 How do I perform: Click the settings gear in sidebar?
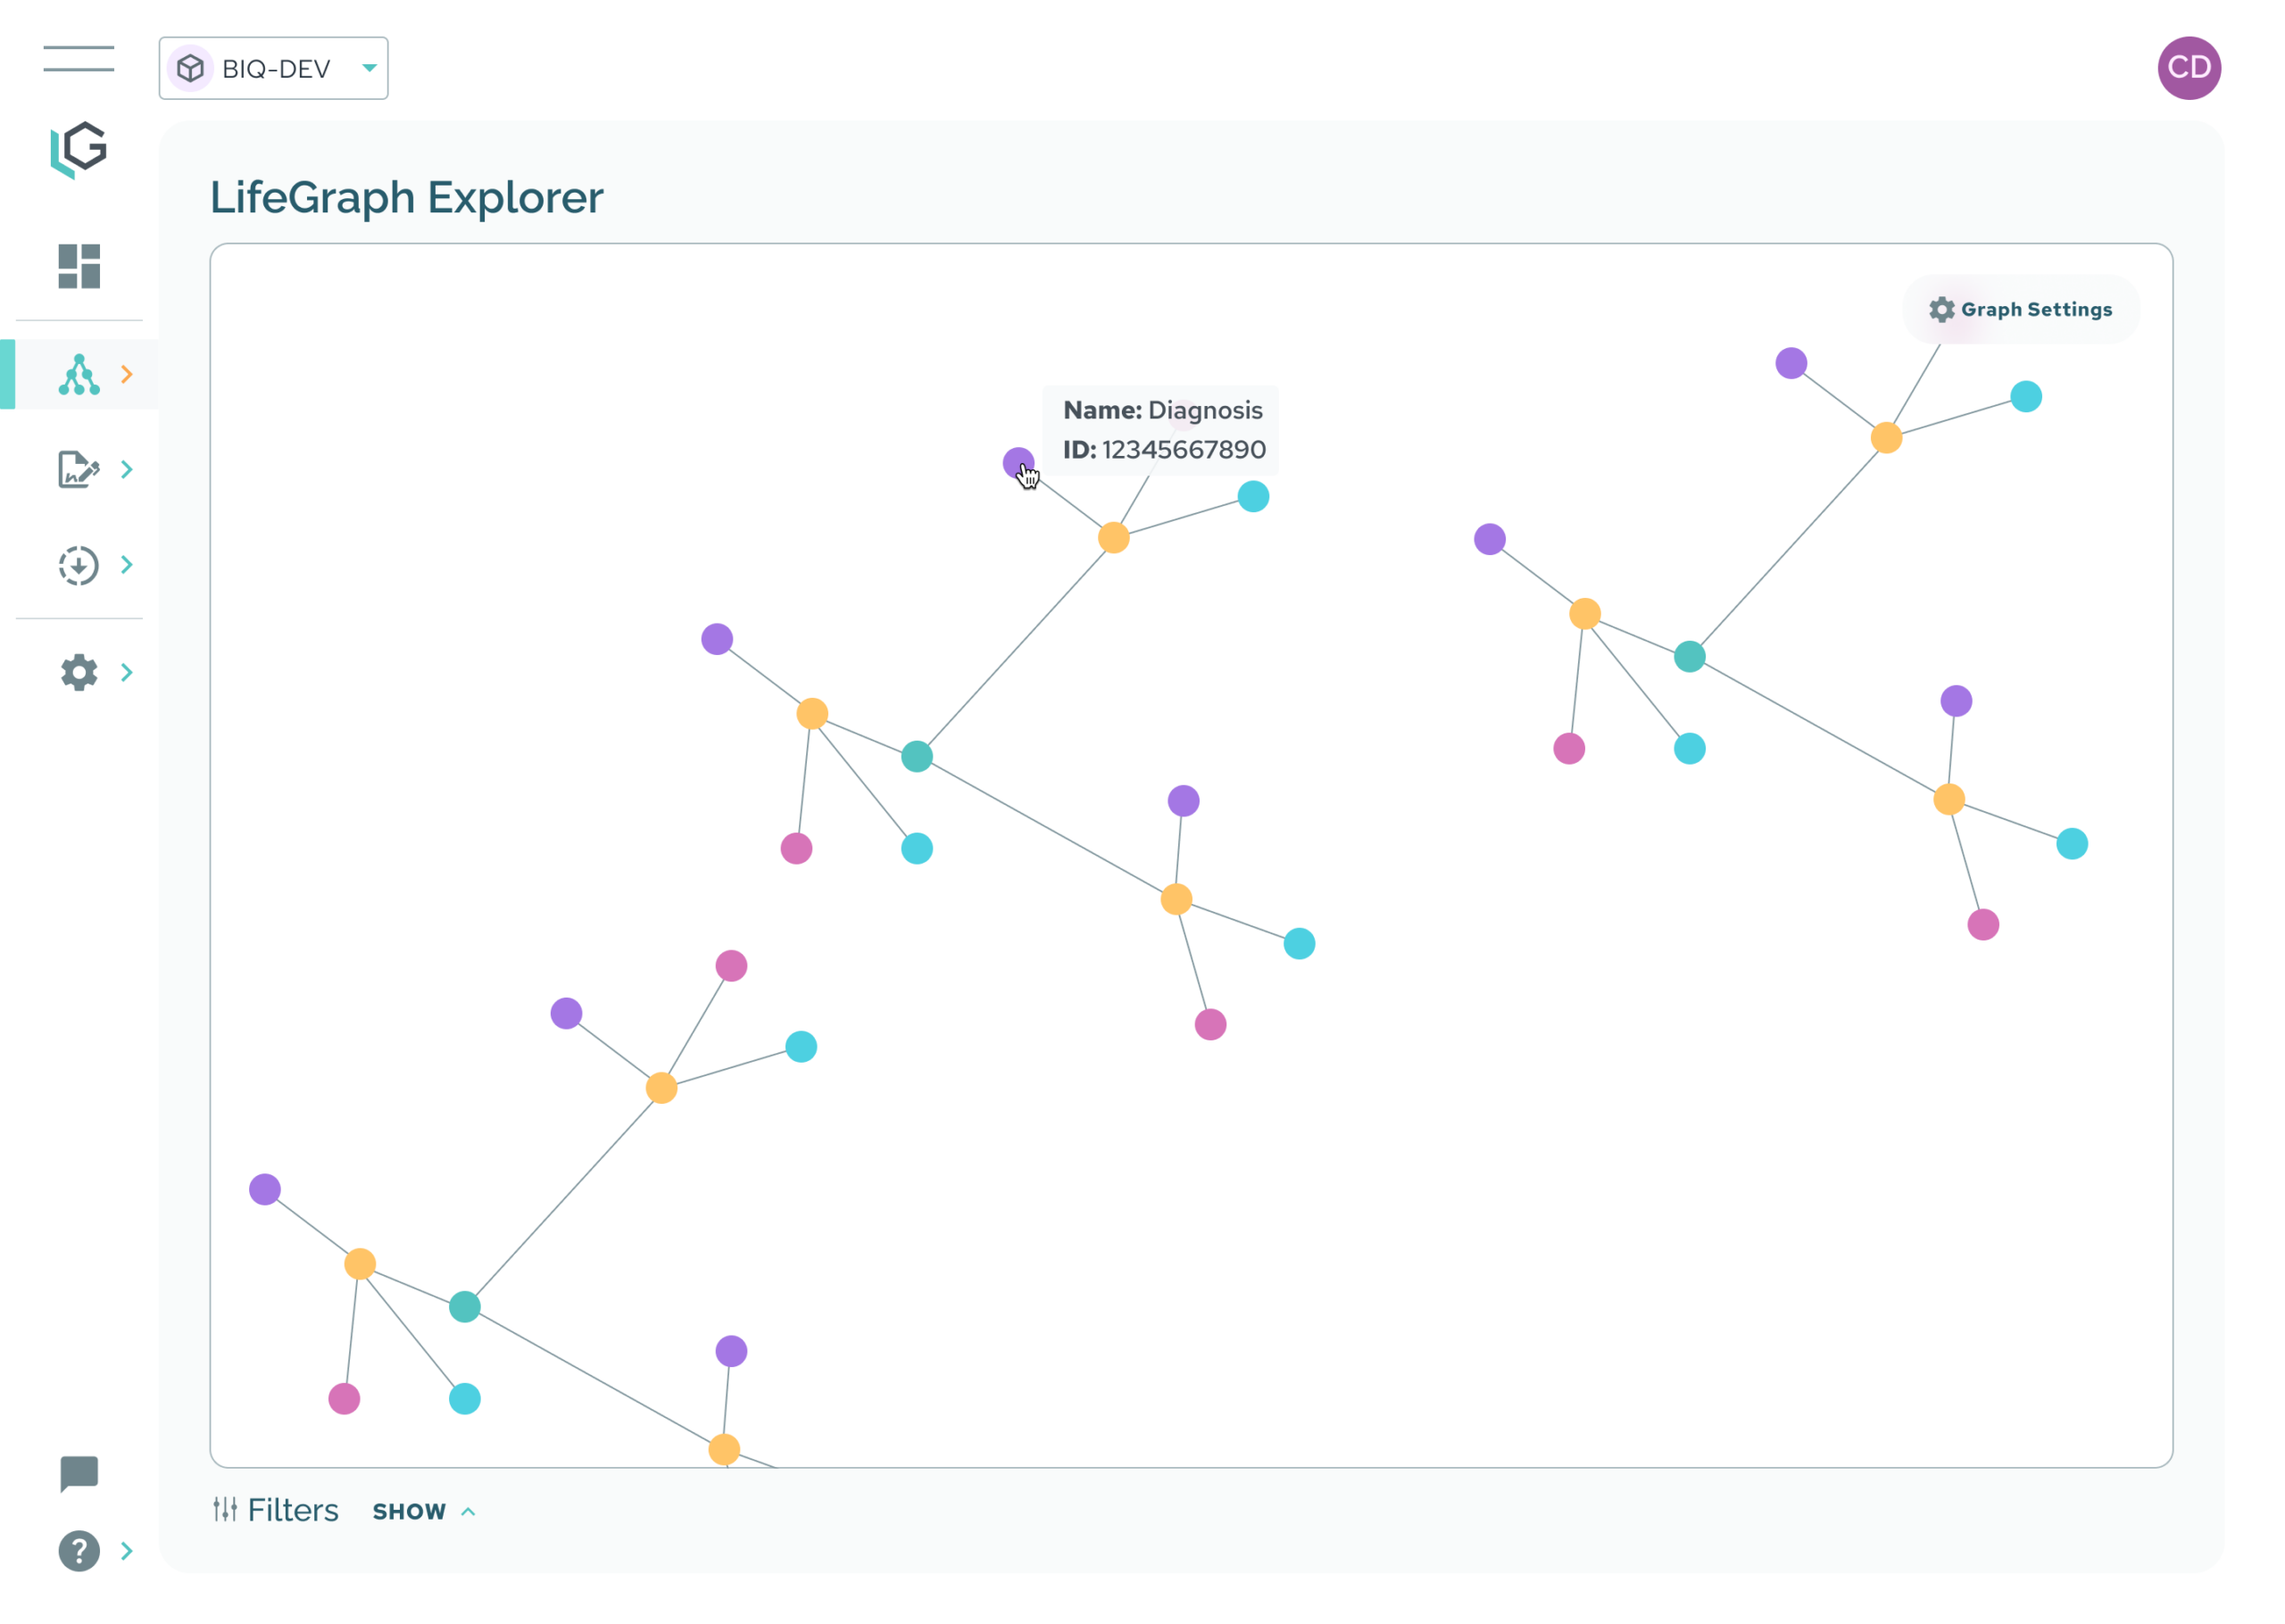pos(80,672)
